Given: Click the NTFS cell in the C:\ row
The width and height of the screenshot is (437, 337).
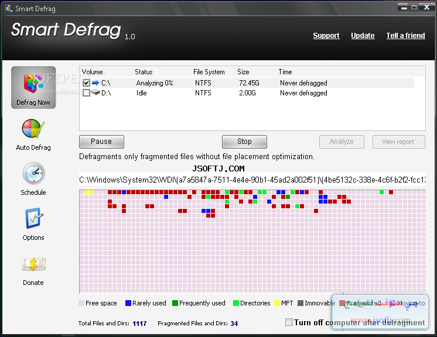Looking at the screenshot, I should tap(203, 83).
